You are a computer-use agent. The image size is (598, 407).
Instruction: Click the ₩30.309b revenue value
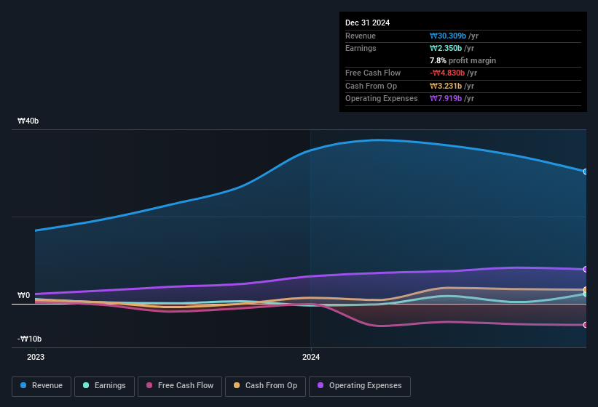[x=448, y=36]
